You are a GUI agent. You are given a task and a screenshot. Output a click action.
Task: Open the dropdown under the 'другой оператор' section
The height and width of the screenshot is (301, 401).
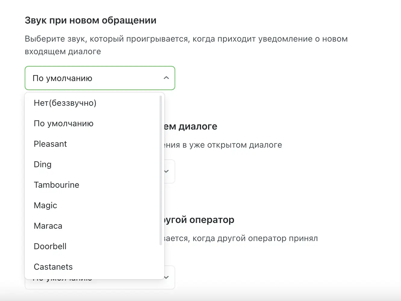(166, 277)
